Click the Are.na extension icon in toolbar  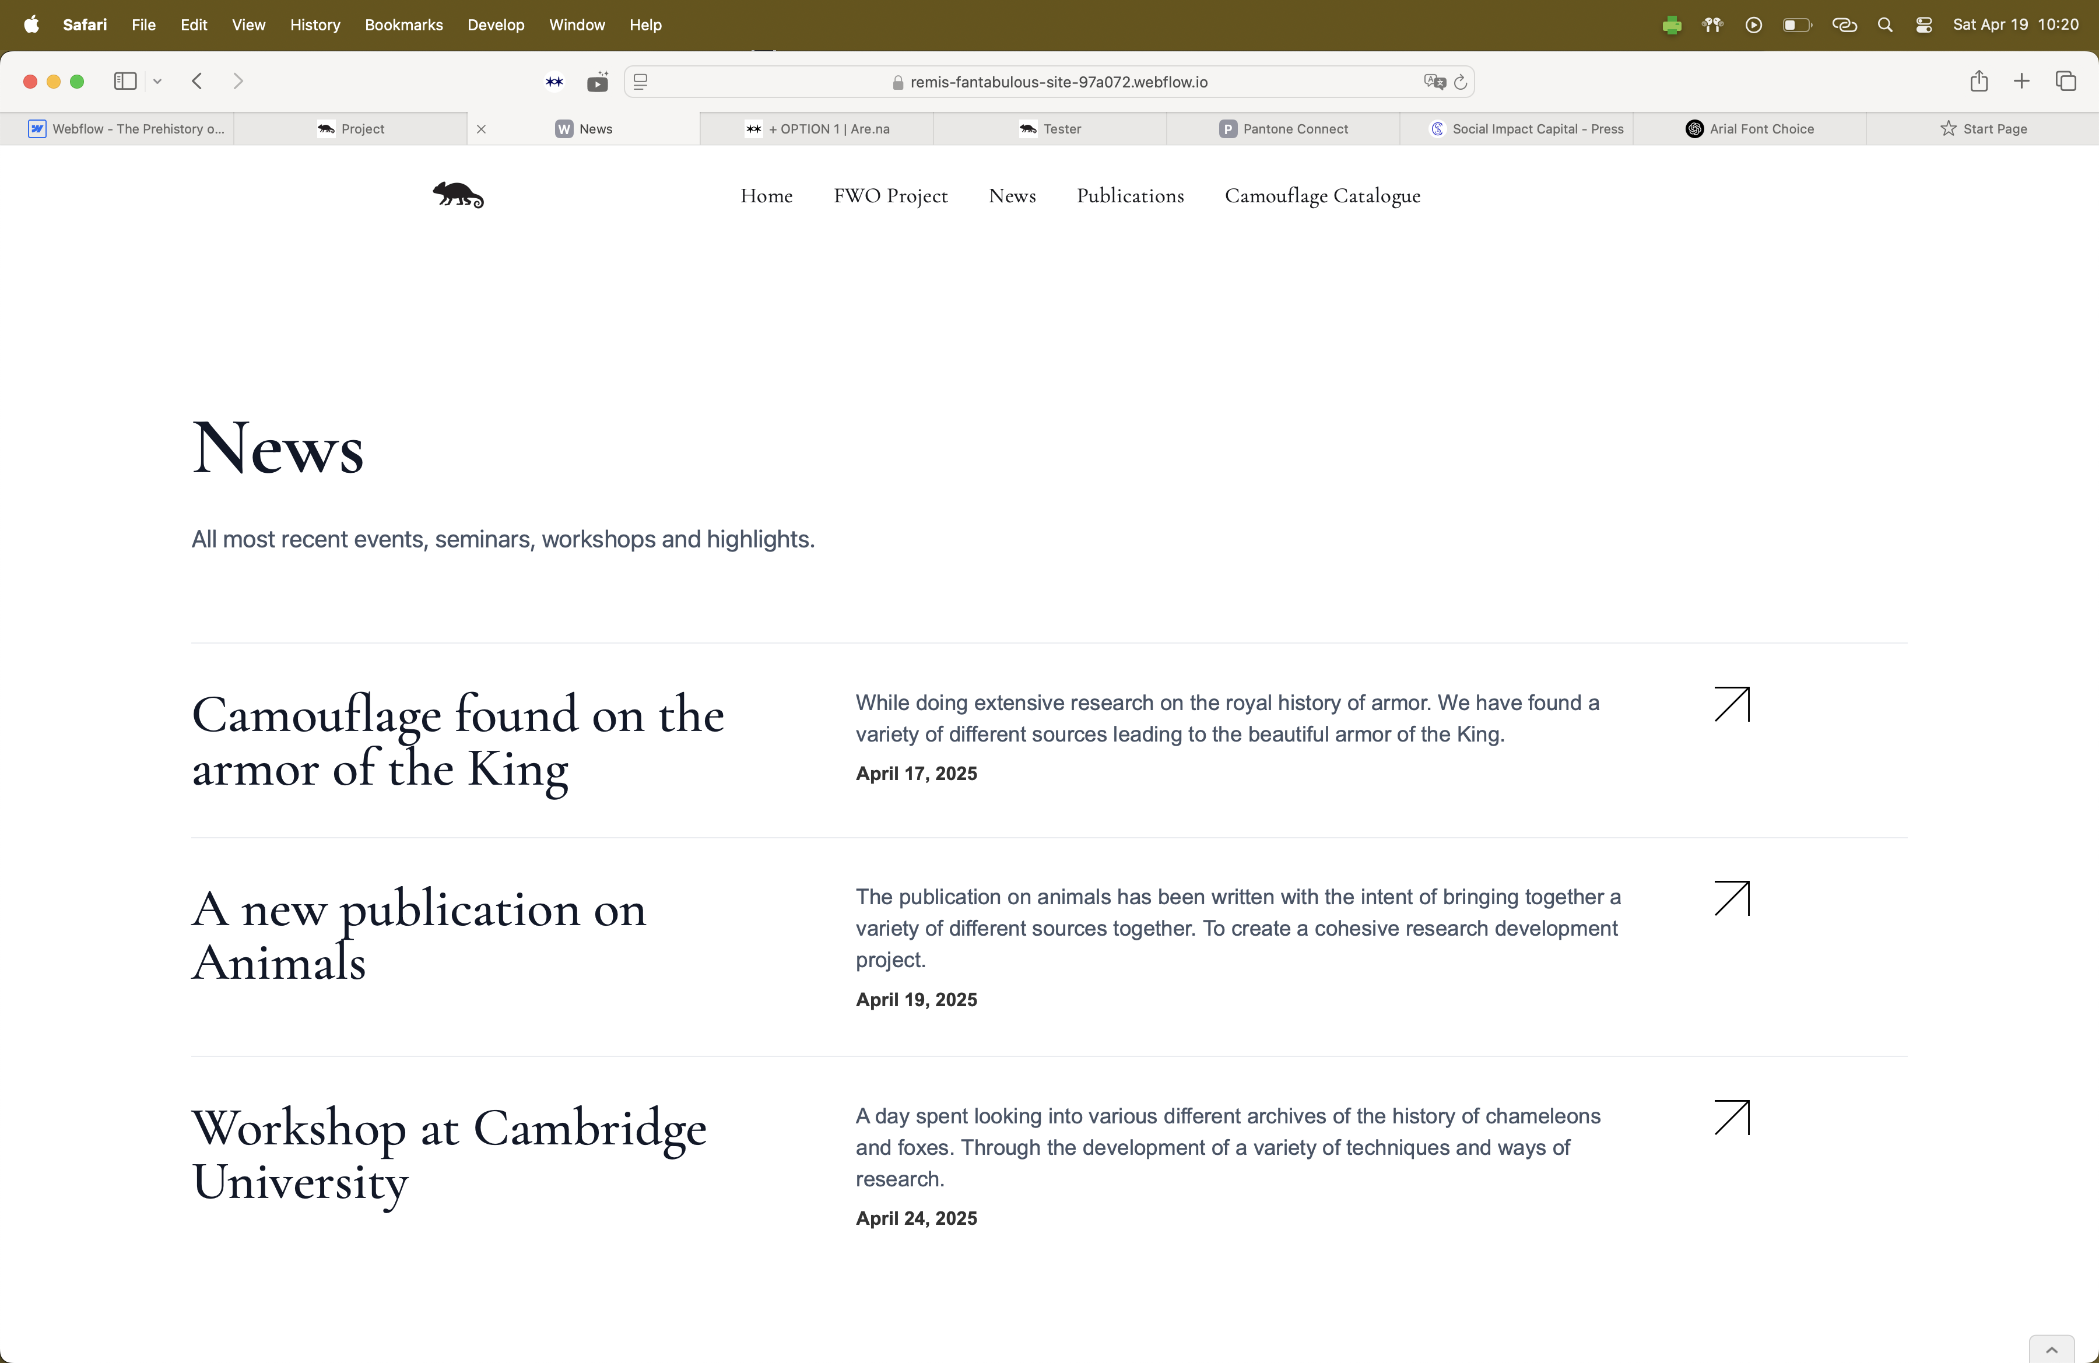(x=554, y=82)
